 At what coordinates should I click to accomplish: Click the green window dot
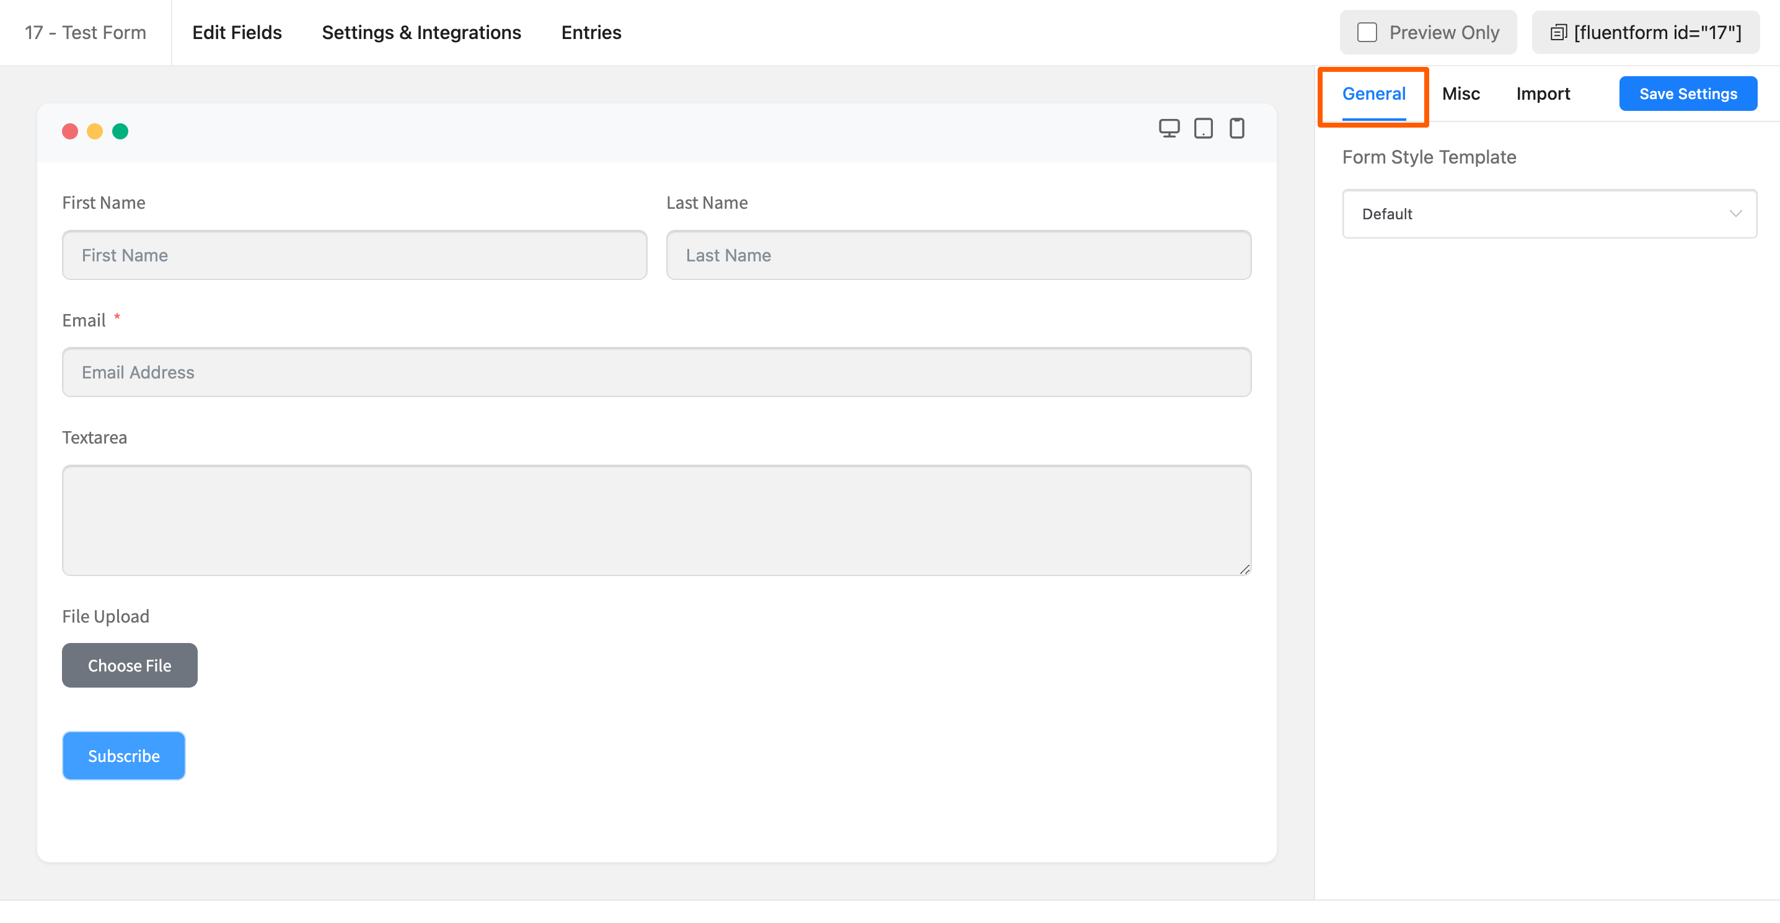120,131
